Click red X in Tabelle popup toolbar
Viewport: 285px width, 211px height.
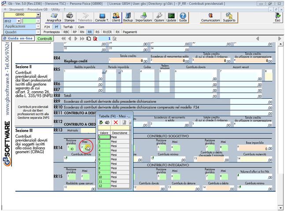115,122
